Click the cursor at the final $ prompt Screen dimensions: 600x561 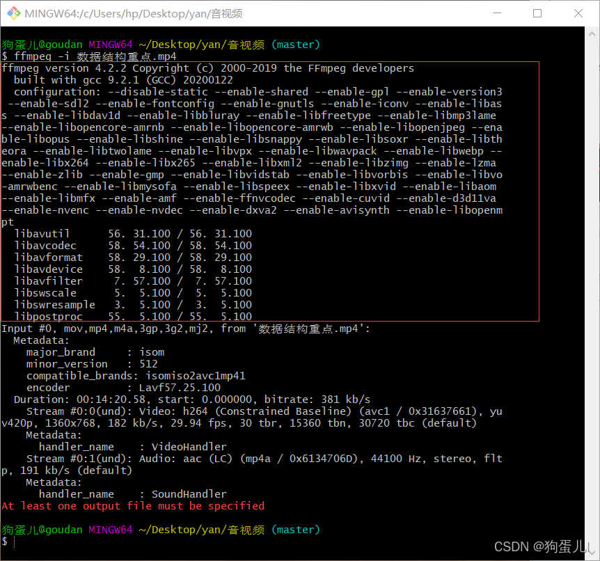[x=14, y=542]
